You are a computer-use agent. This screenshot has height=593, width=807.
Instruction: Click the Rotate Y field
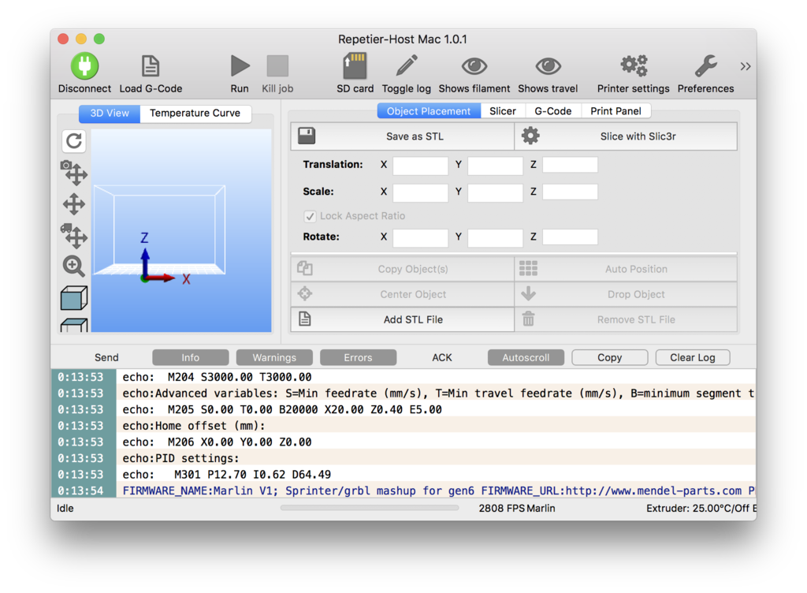(x=495, y=237)
